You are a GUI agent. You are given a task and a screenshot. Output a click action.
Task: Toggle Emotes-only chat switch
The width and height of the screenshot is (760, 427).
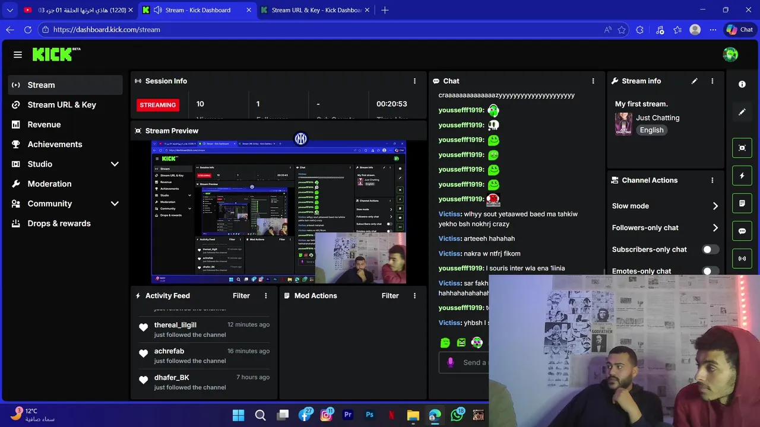point(711,271)
